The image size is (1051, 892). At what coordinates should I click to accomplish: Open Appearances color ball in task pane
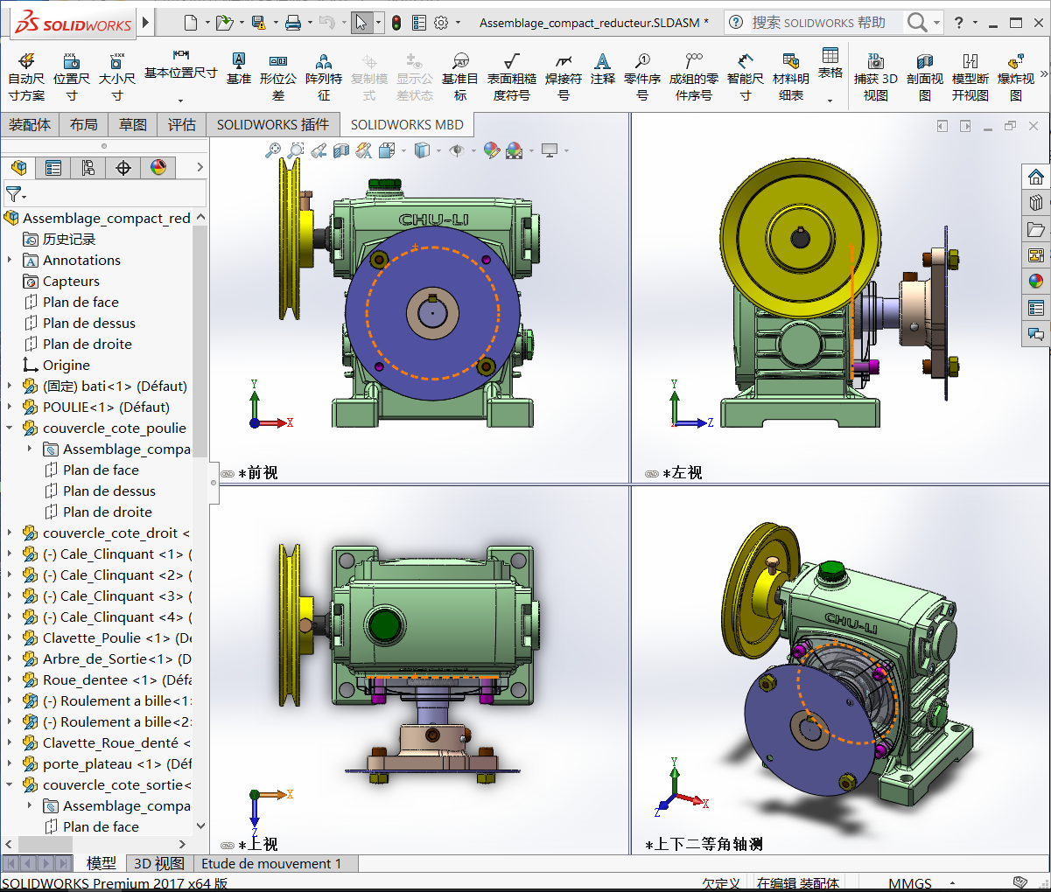(1036, 282)
